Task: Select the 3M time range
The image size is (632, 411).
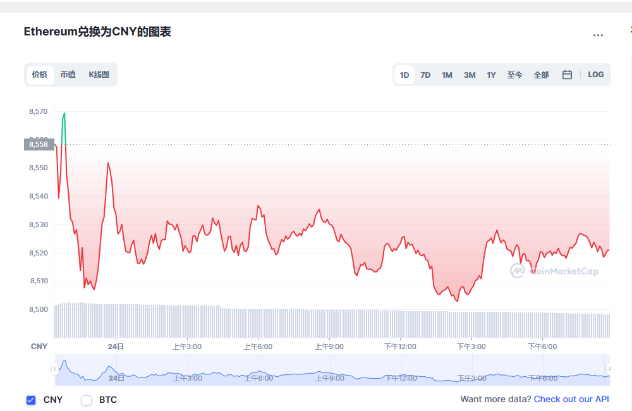Action: 470,75
